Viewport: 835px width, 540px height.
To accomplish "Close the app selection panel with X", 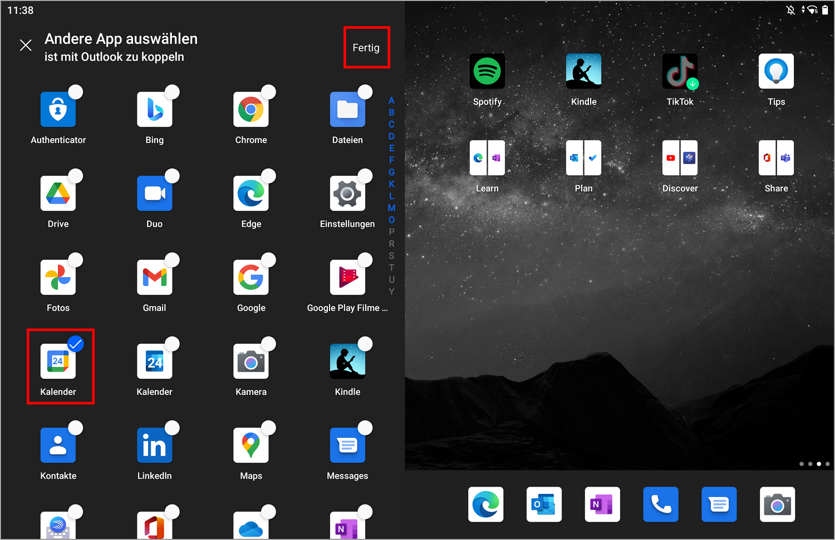I will (26, 45).
